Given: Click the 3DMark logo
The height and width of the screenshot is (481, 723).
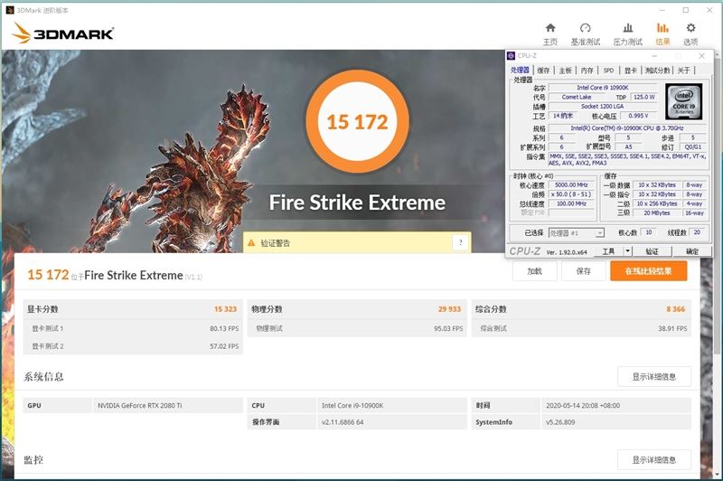Looking at the screenshot, I should (63, 33).
